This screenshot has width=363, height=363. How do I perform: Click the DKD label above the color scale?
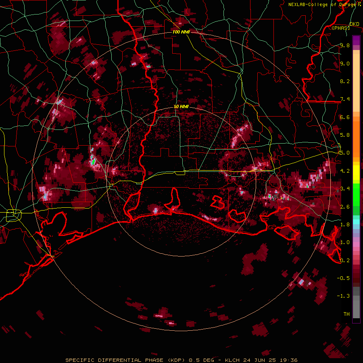355,24
